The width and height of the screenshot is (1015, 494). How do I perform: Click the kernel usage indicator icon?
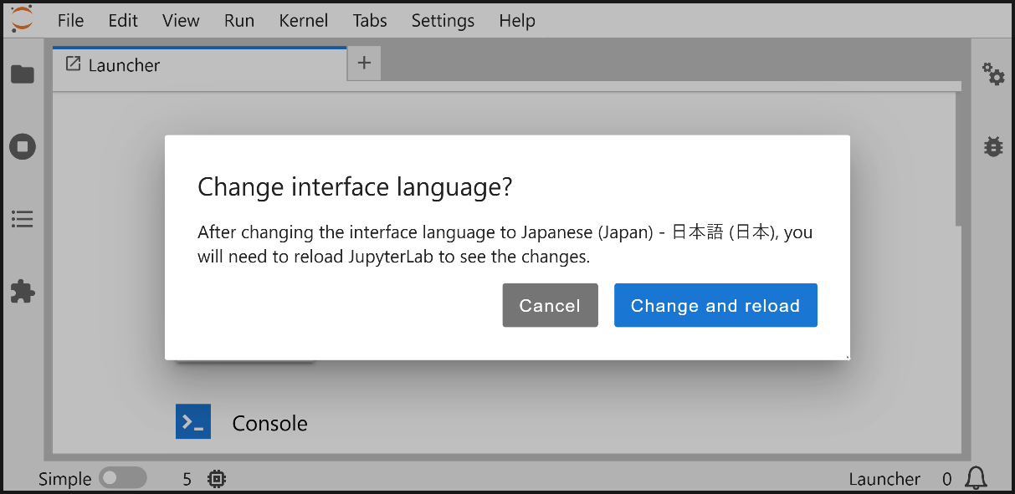[216, 478]
